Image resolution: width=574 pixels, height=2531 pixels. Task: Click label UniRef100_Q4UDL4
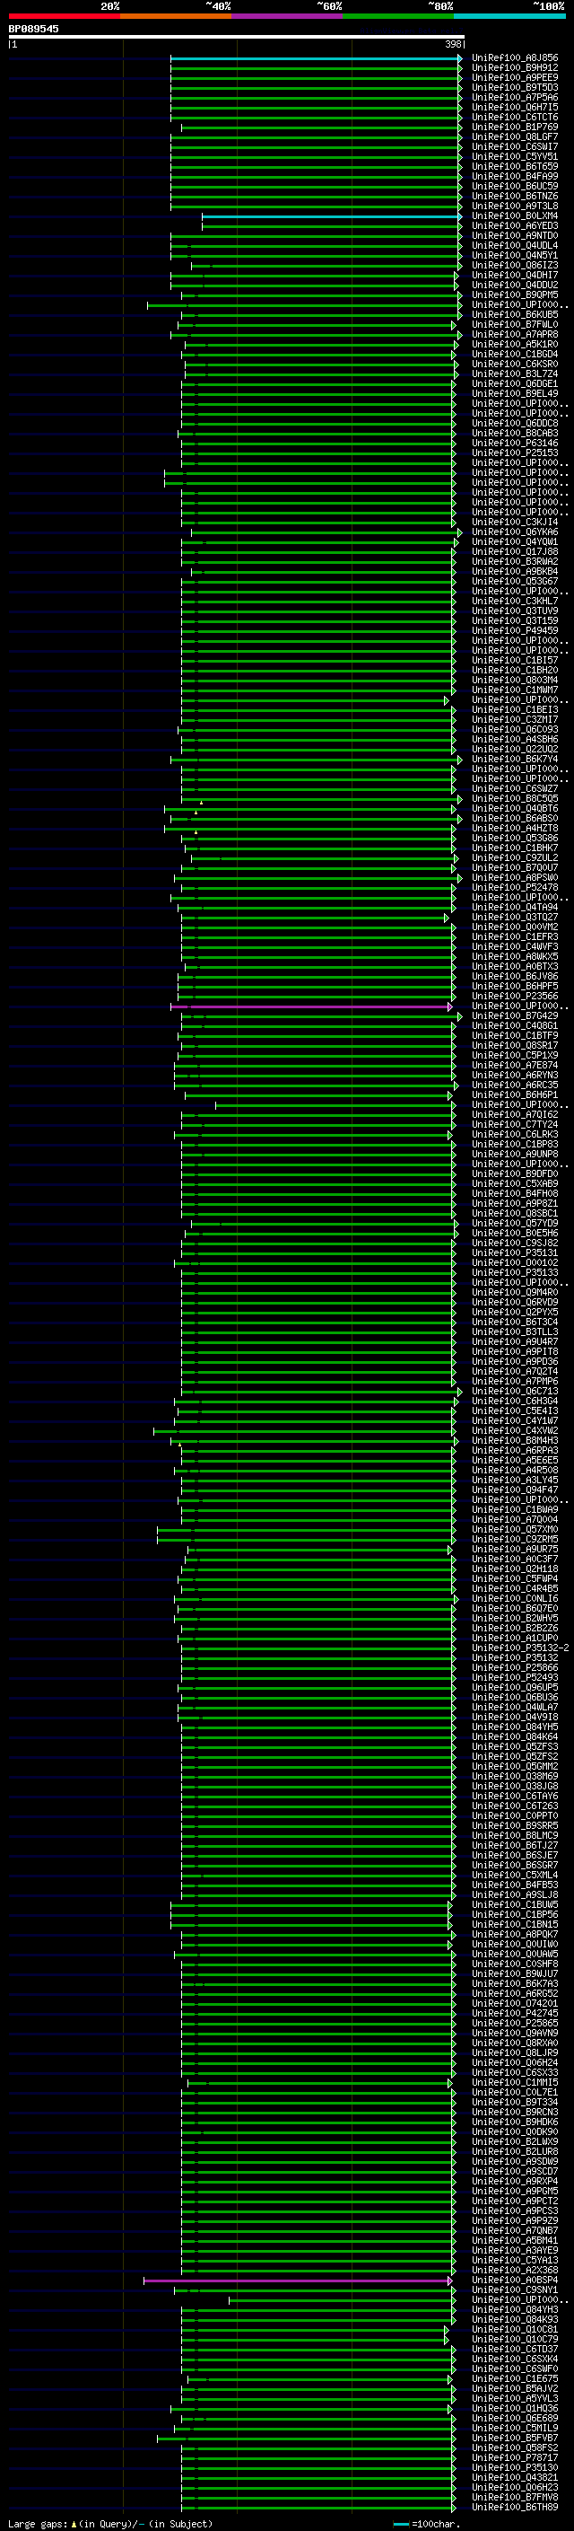point(515,246)
